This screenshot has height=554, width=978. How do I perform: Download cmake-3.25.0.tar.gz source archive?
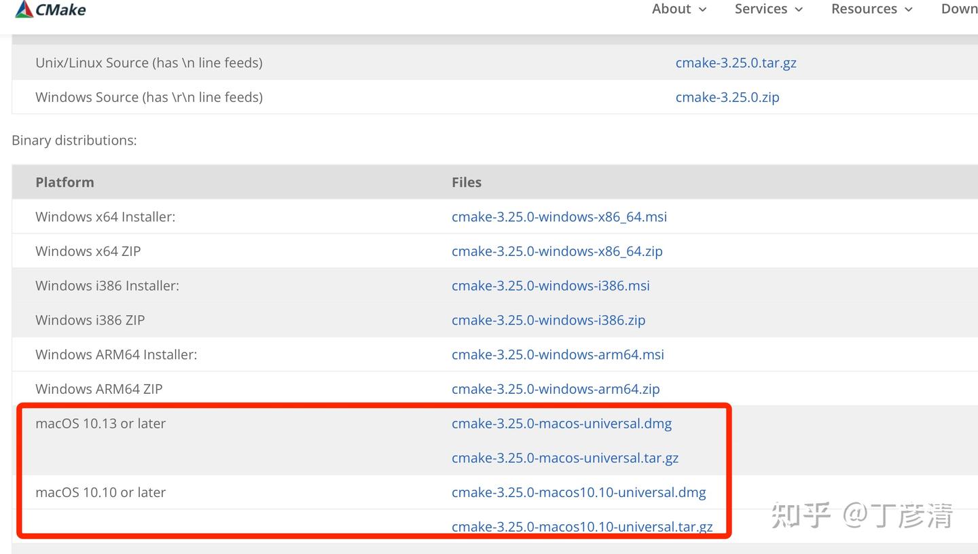click(736, 63)
